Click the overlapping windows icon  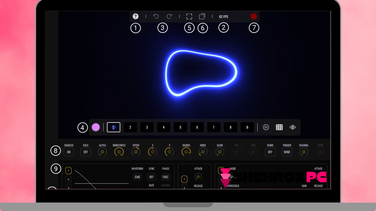click(x=202, y=16)
